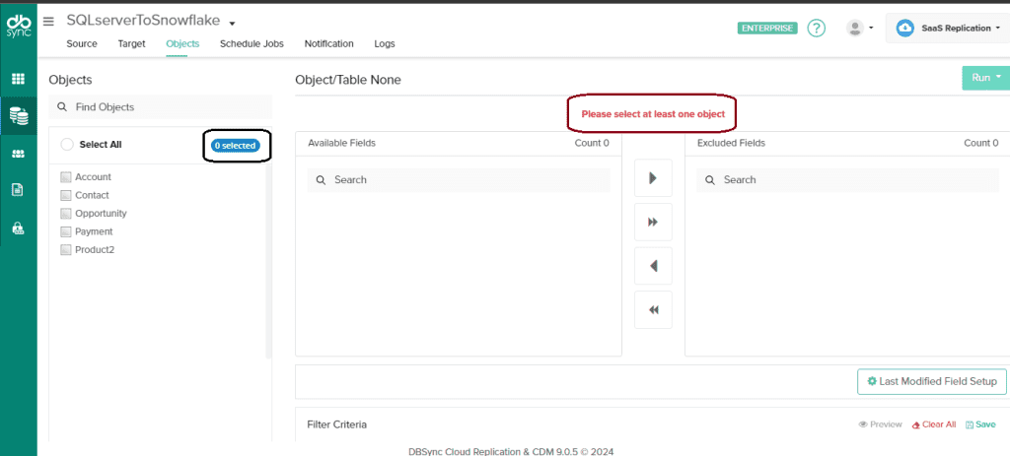Open the SaaS Replication dropdown
Screen dimensions: 1010x456
(945, 29)
